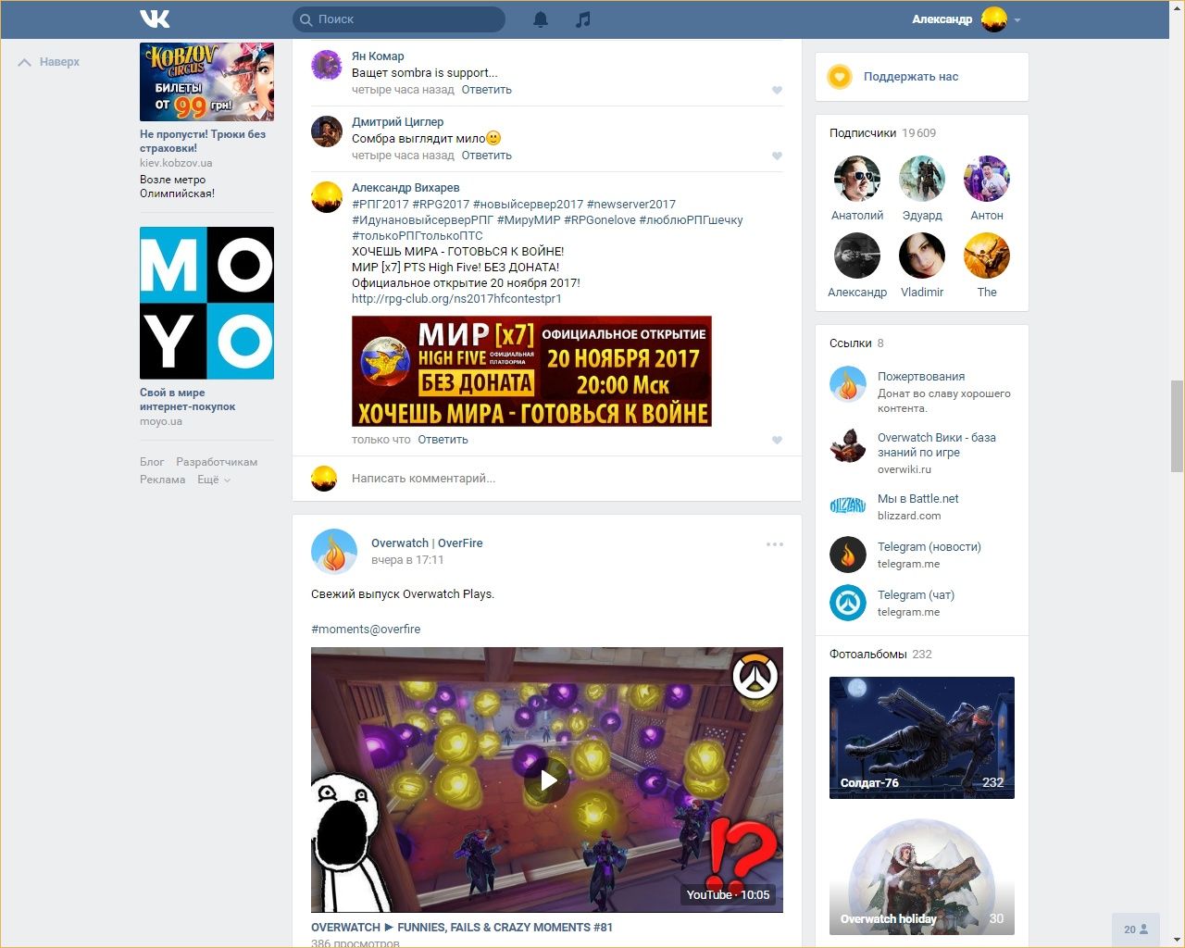Open the music note player

[582, 19]
